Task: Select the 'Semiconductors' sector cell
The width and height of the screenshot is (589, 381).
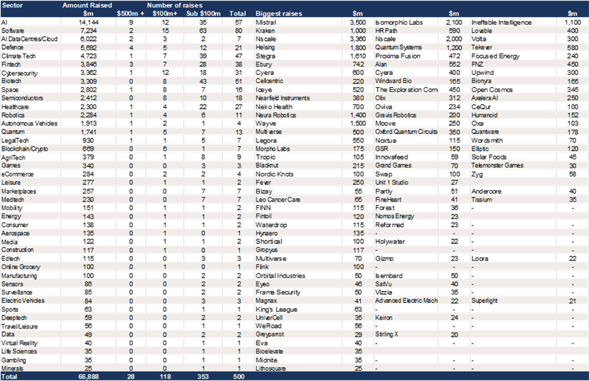Action: click(x=22, y=98)
